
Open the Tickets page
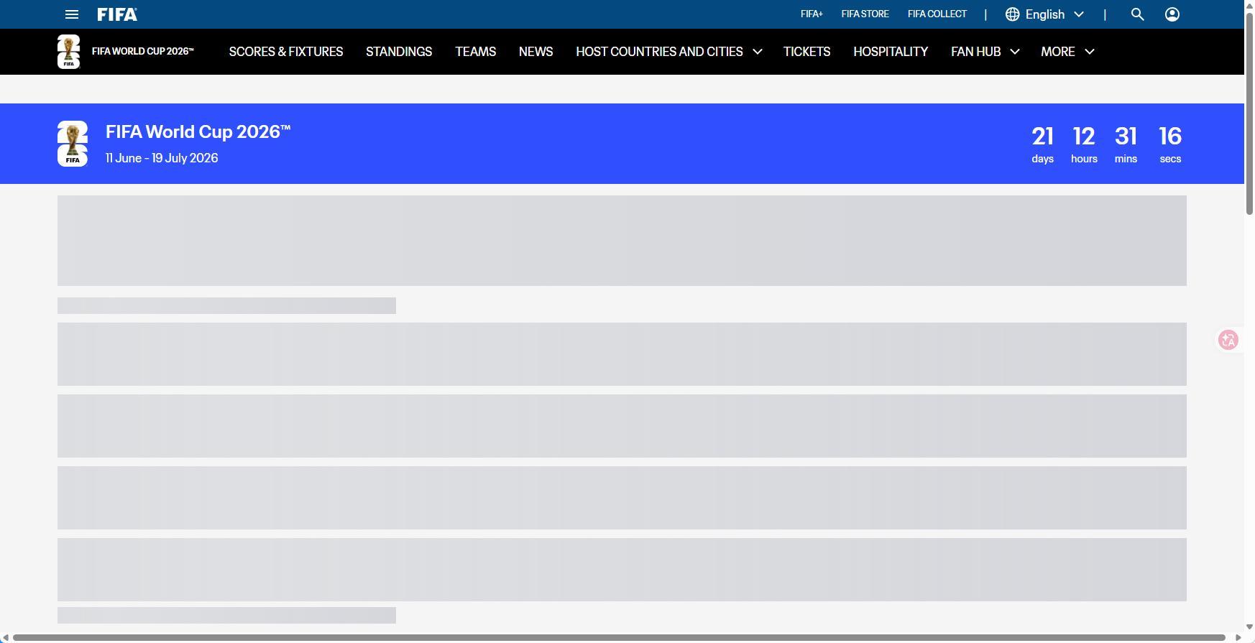(x=806, y=52)
